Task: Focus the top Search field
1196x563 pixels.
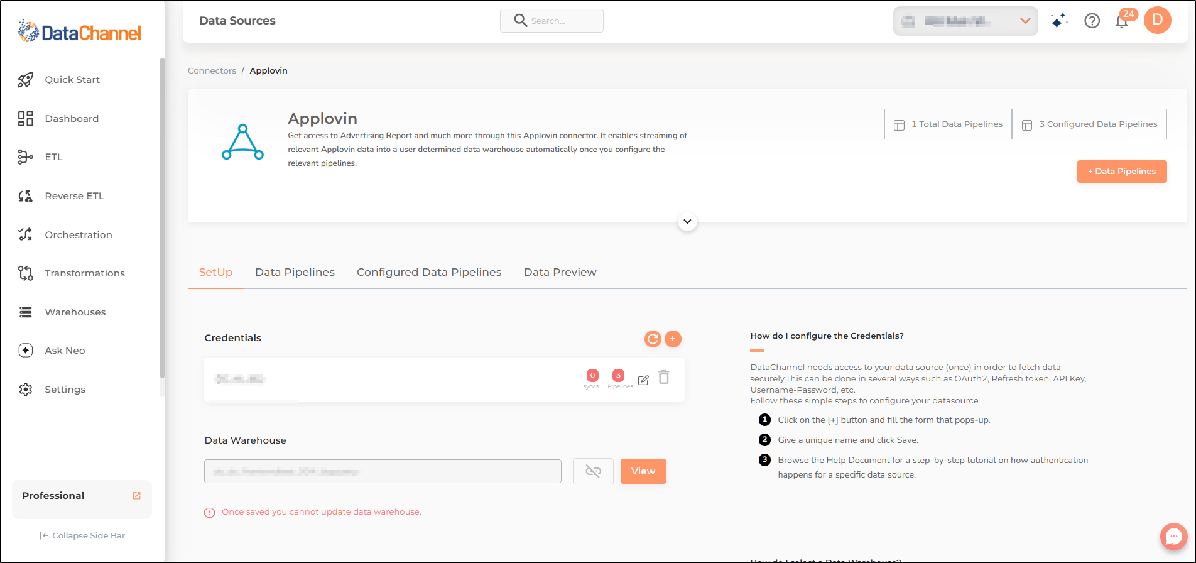Action: pyautogui.click(x=552, y=21)
